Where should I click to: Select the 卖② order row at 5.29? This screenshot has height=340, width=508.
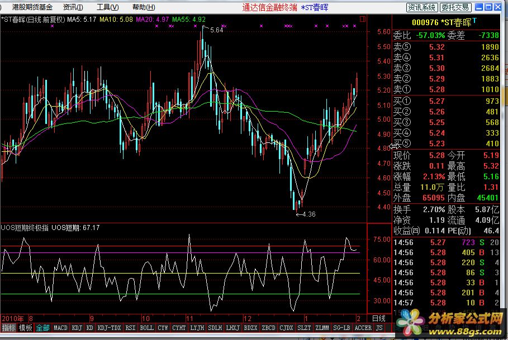pyautogui.click(x=446, y=79)
